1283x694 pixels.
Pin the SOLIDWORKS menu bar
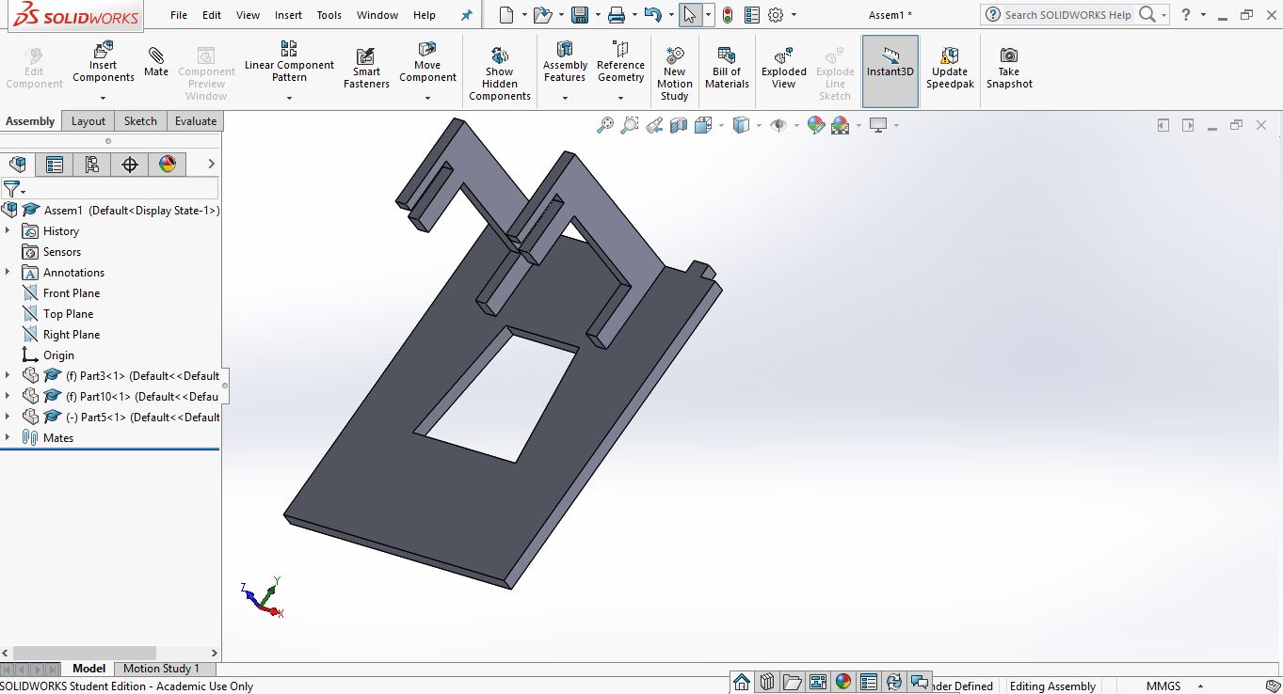[x=467, y=15]
